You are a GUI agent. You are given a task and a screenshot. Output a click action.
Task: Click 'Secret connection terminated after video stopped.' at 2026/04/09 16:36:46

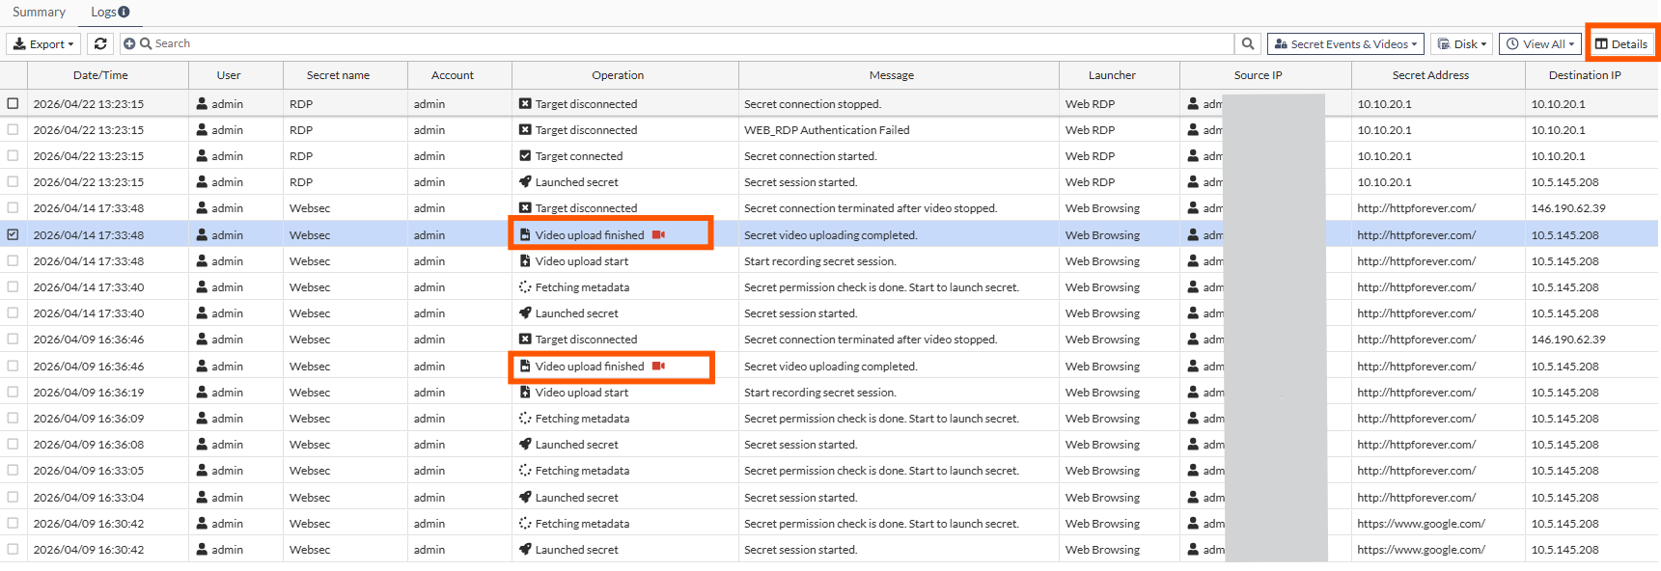[871, 339]
